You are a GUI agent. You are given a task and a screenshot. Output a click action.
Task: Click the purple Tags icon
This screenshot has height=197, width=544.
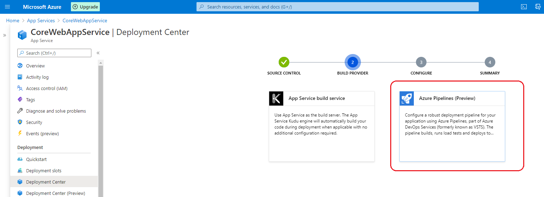click(x=20, y=100)
